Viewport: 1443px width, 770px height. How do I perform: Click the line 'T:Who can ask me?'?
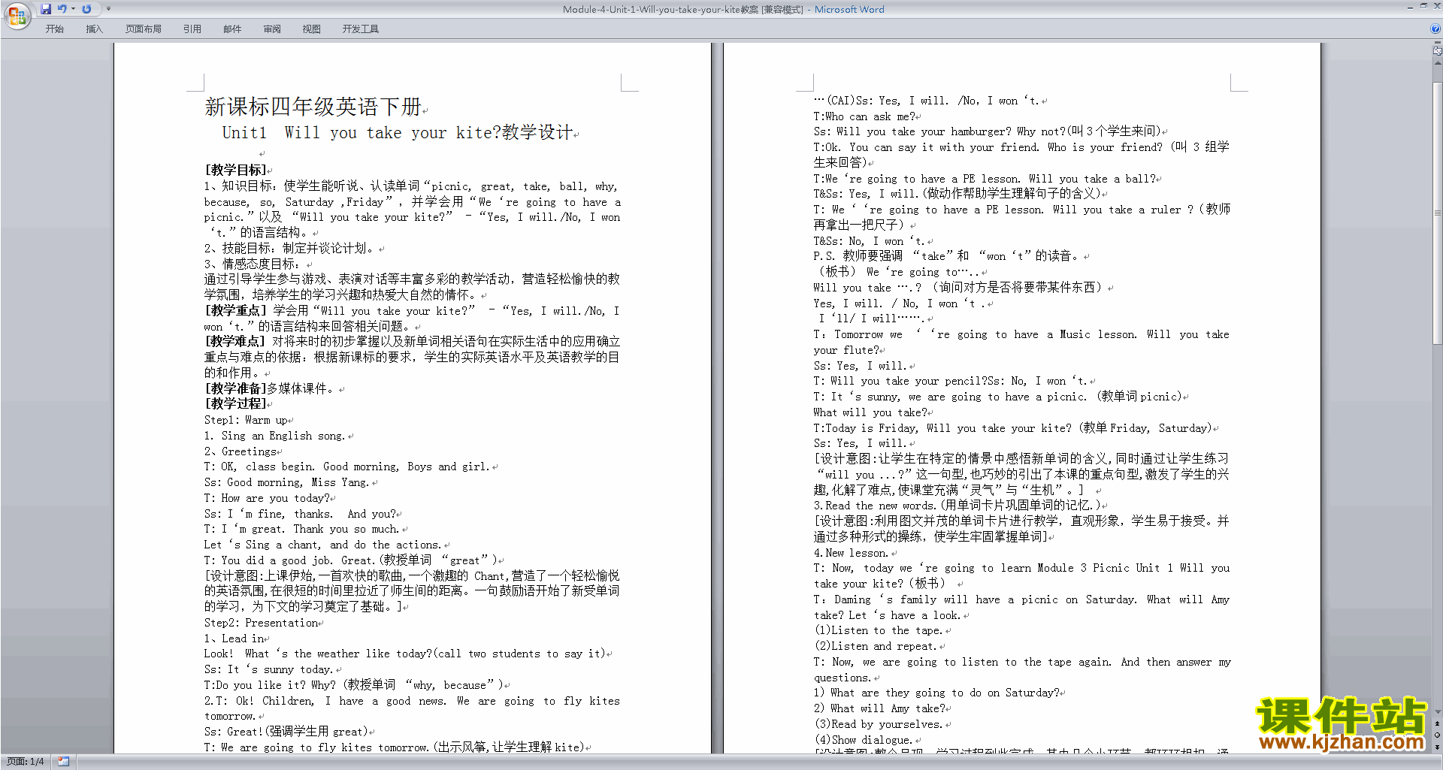coord(864,116)
